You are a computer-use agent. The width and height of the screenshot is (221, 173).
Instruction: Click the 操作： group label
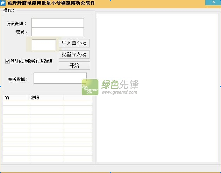tap(9, 10)
